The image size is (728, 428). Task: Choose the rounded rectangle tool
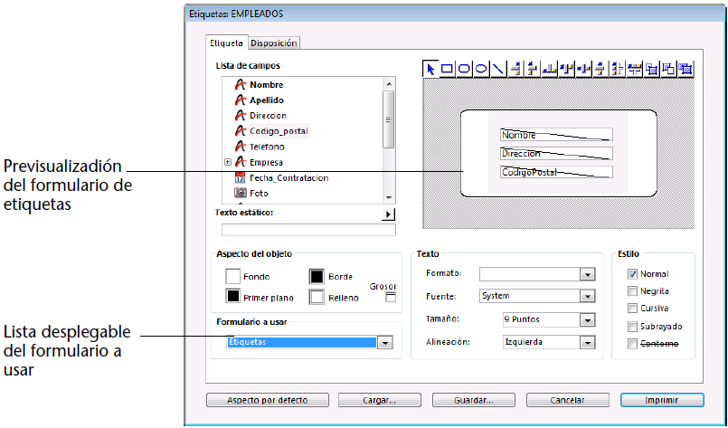(x=465, y=68)
